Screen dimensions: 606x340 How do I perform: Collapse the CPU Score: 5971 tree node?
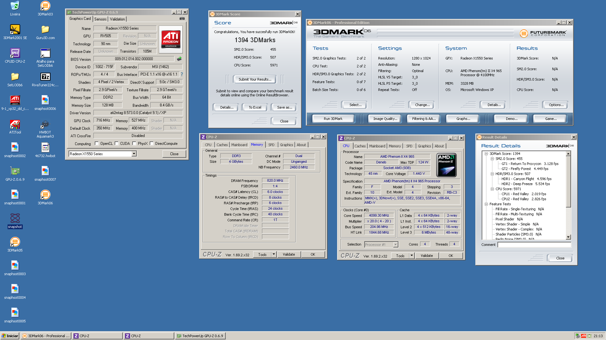(492, 189)
